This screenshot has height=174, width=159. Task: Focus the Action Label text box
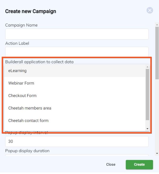pos(77,52)
